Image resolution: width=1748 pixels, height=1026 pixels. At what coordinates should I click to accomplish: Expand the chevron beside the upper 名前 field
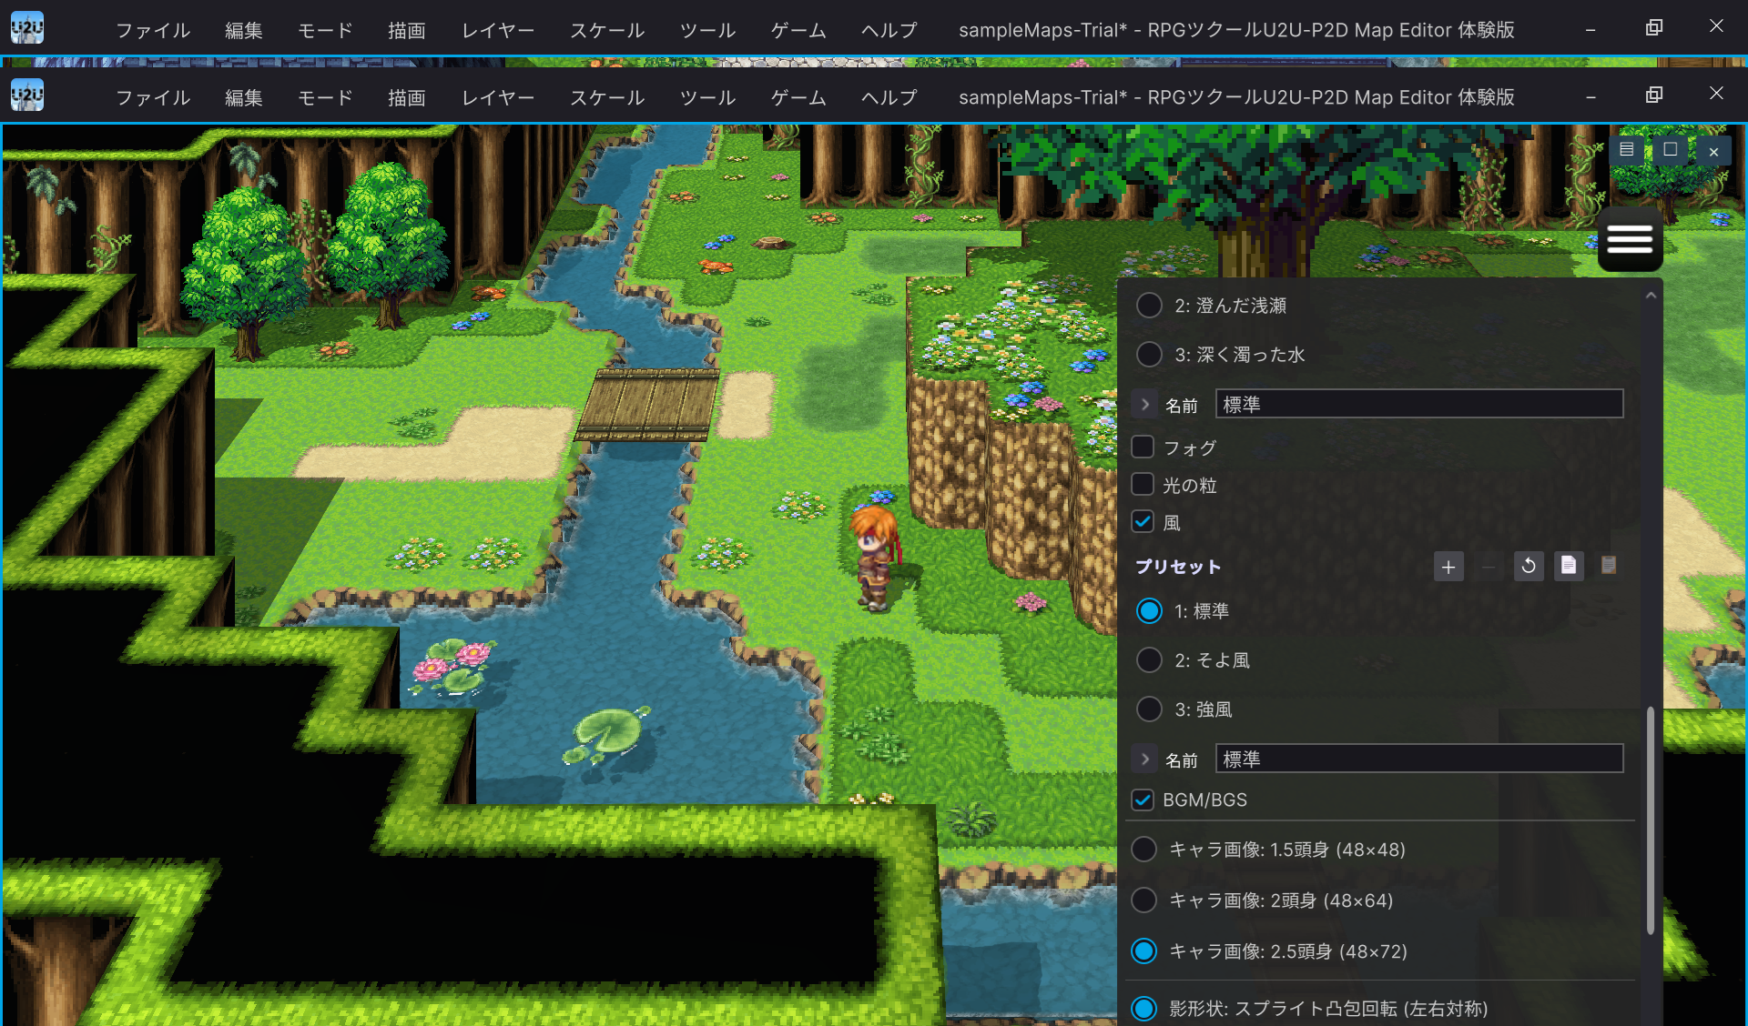(1145, 404)
